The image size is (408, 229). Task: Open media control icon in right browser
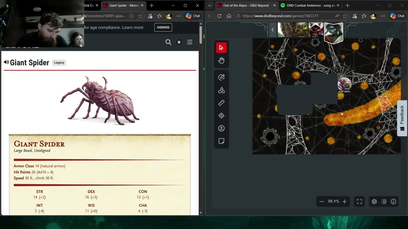[x=354, y=16]
